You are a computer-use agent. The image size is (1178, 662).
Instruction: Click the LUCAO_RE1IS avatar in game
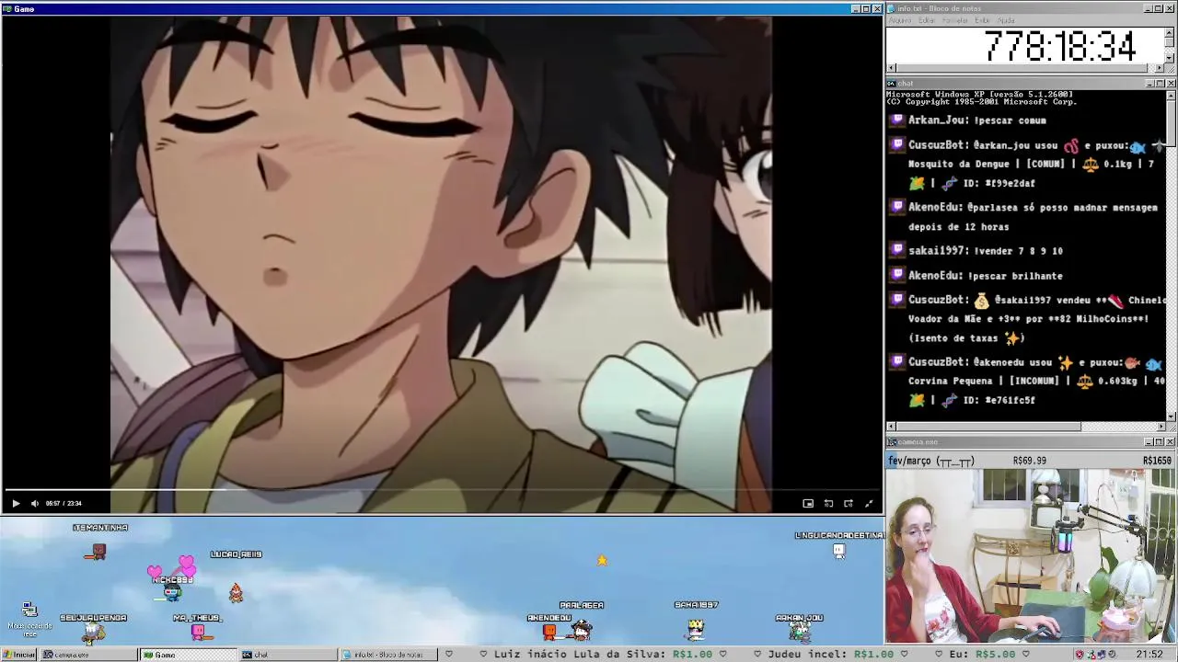pos(236,593)
